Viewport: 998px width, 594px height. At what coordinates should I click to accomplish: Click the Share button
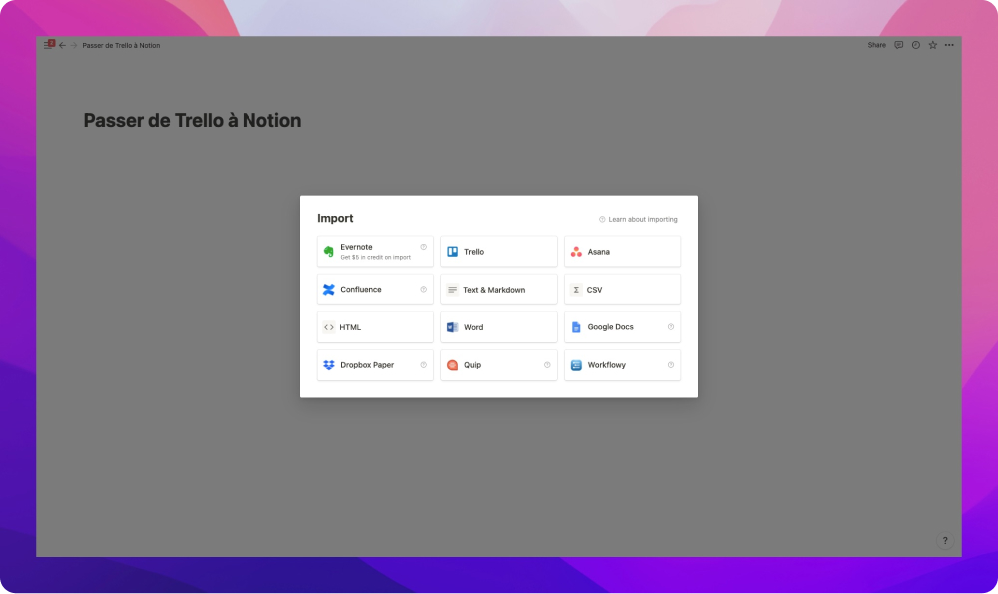876,45
